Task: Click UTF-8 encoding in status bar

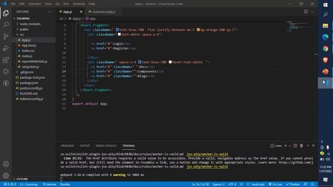Action: [x=232, y=184]
